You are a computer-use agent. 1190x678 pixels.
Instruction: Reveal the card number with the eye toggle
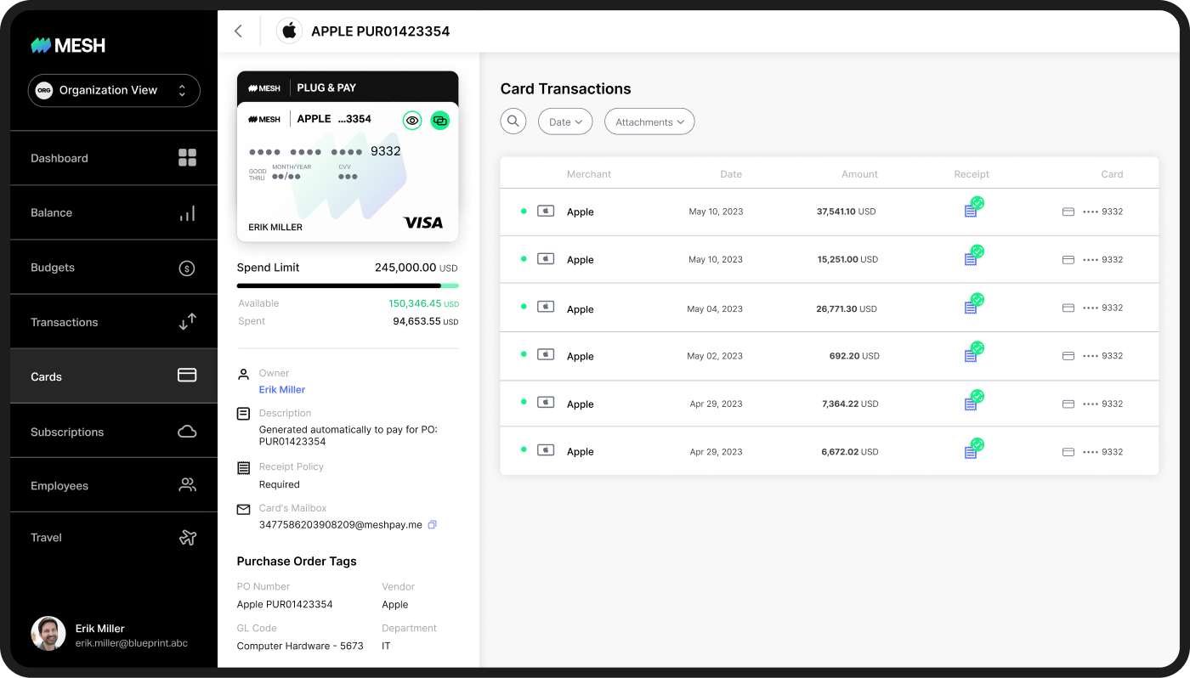click(x=412, y=120)
